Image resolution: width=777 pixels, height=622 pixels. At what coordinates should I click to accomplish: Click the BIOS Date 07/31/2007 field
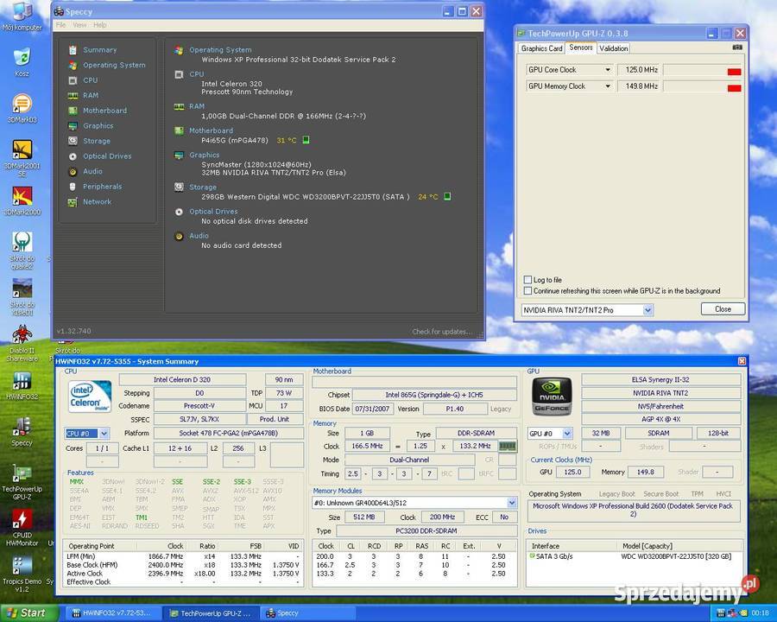coord(373,409)
